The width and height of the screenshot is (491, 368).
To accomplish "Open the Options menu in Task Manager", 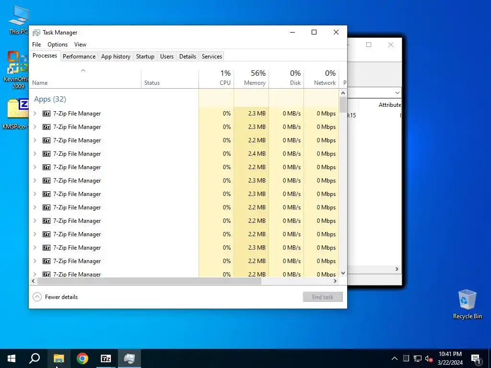I will 58,45.
